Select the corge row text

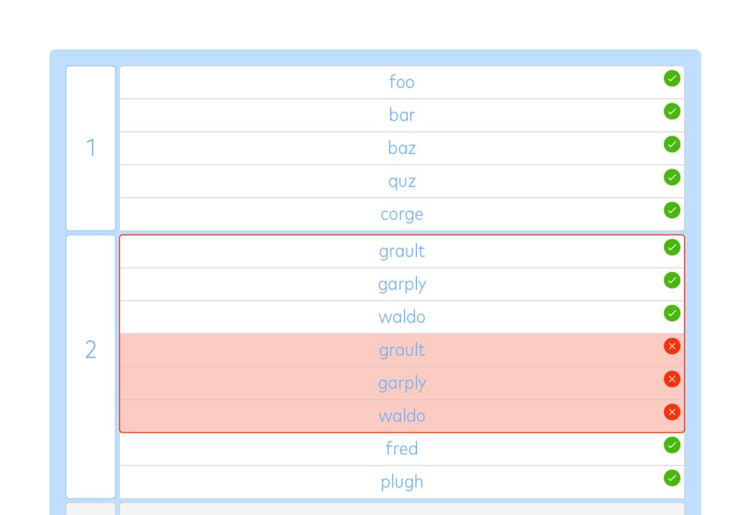[402, 214]
